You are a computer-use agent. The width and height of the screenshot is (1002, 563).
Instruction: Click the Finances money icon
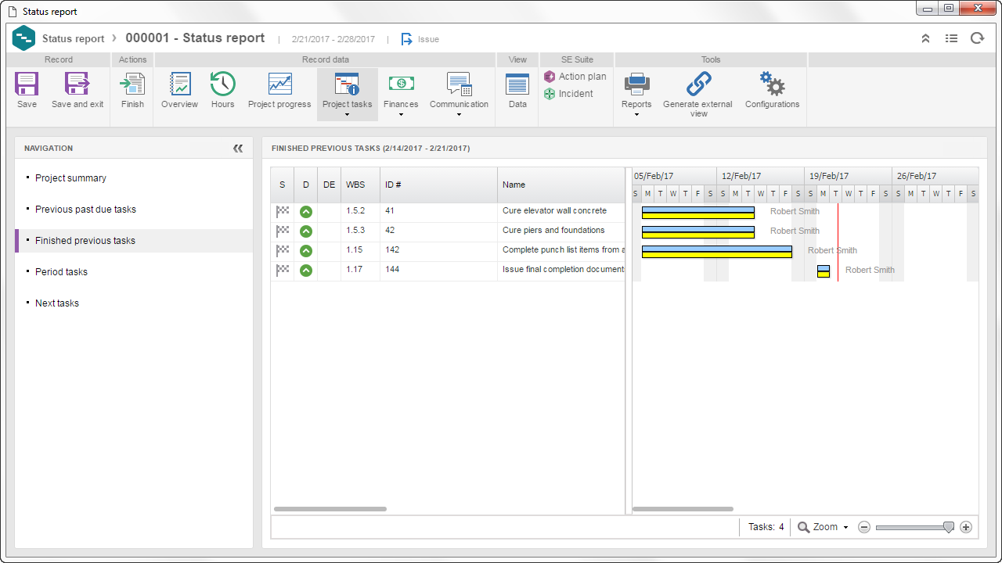pos(401,84)
